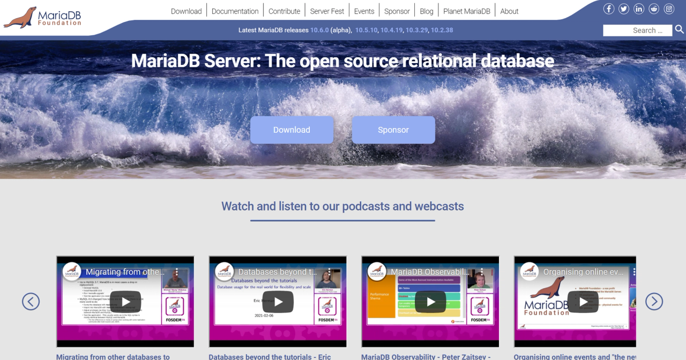The image size is (686, 360).
Task: Play the 'MariaDB Observability' Peter Zaitsev video
Action: tap(430, 301)
